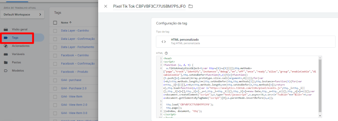The width and height of the screenshot is (338, 121).
Task: Check the GA4 - purchase checkbox
Action: point(55,80)
